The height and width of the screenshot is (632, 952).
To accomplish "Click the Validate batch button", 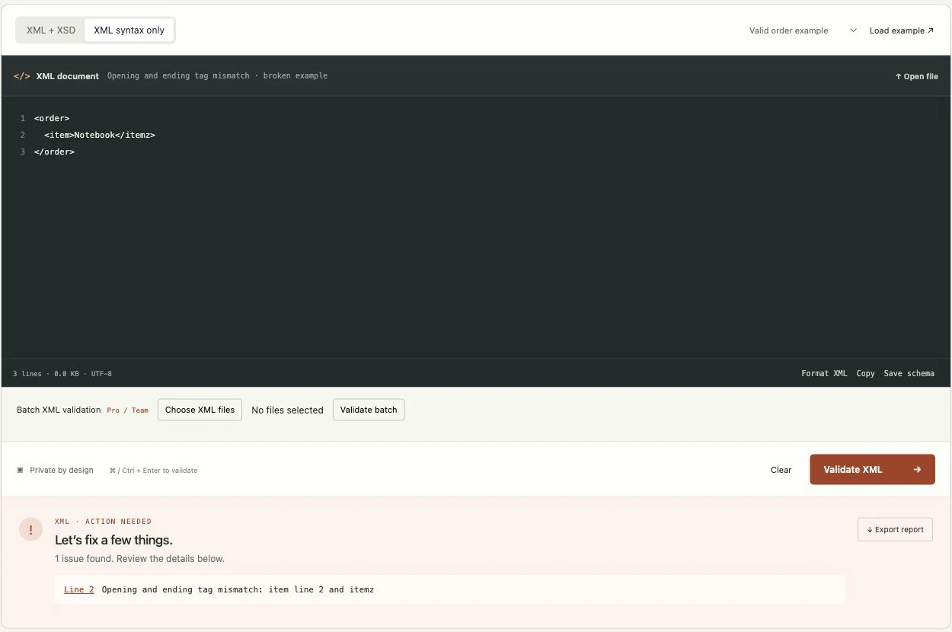I will coord(369,410).
